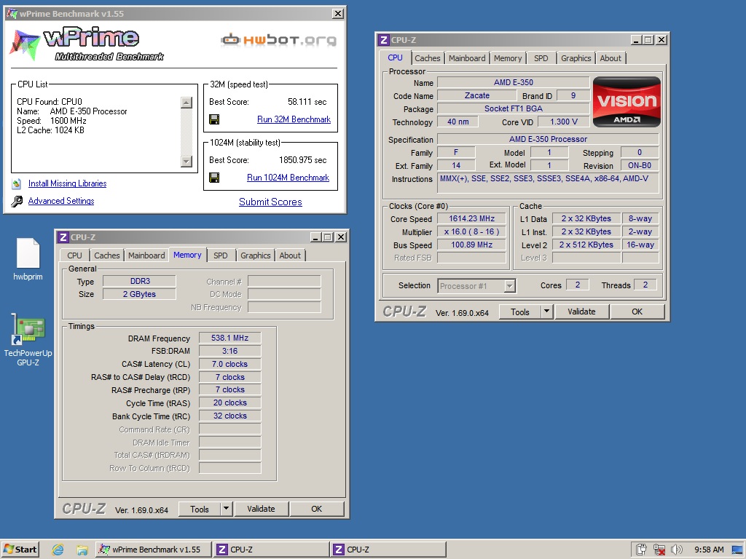Click the DRAM Frequency 538.1 MHz field
Viewport: 746px width, 559px height.
pos(229,338)
